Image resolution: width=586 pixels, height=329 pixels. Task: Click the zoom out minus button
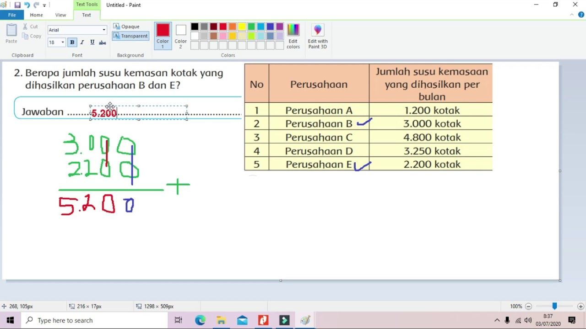click(528, 306)
